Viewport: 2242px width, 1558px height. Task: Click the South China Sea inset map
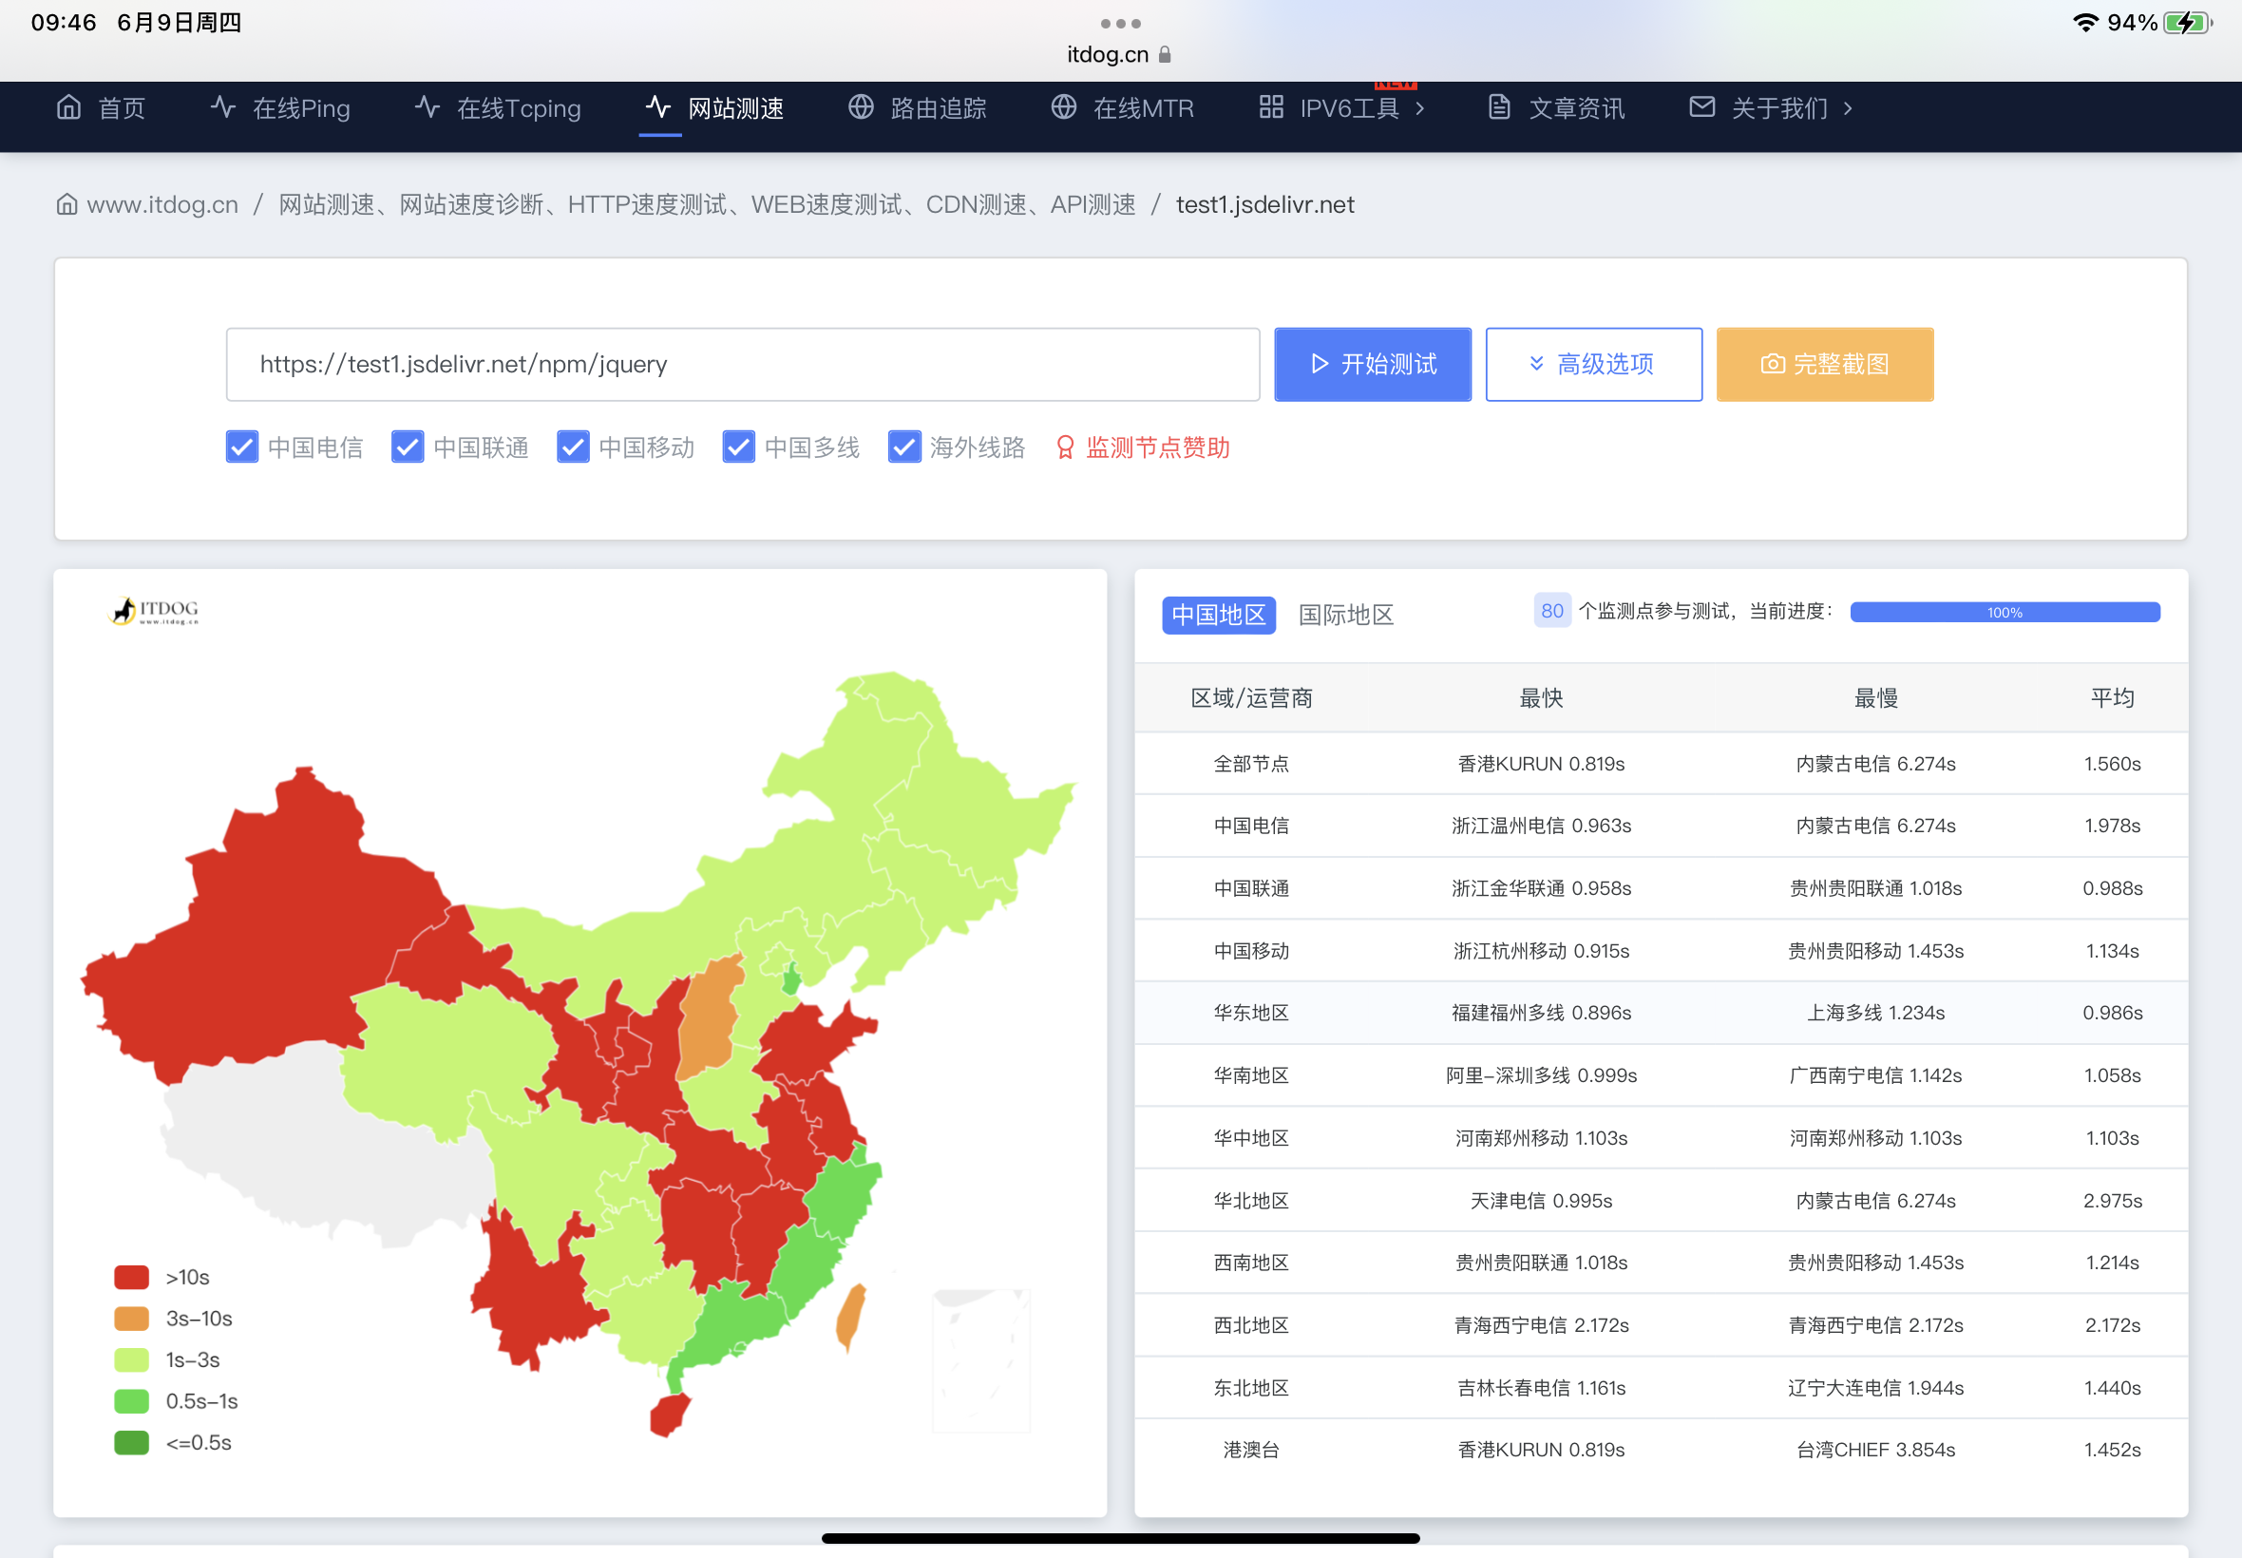[981, 1360]
